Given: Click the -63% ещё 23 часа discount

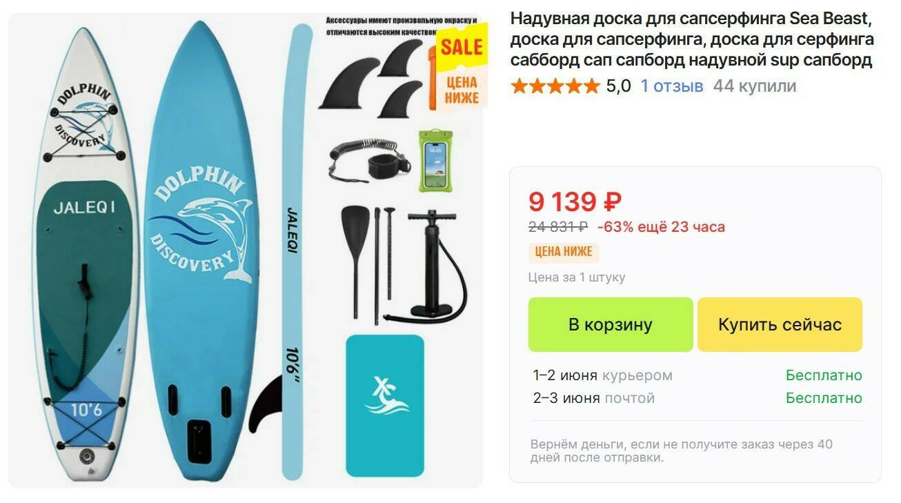Looking at the screenshot, I should (x=661, y=227).
